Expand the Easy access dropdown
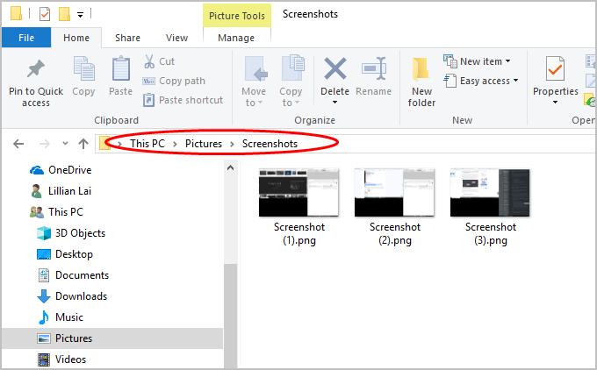 [x=481, y=81]
